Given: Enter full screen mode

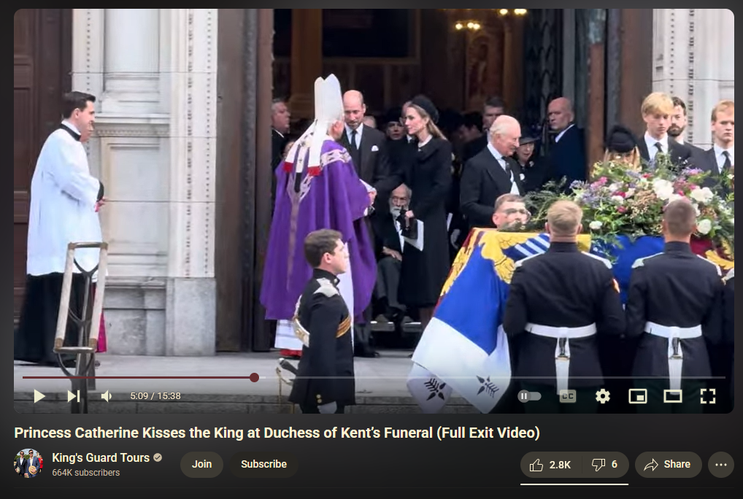Looking at the screenshot, I should (x=707, y=396).
